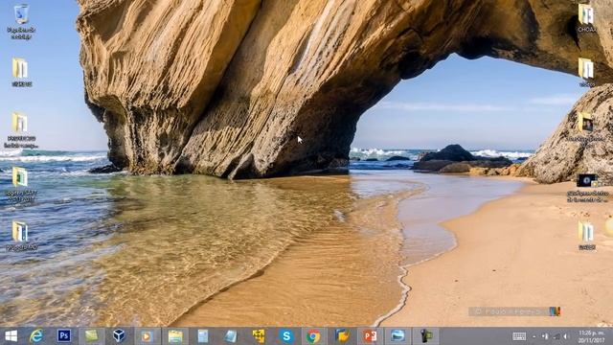Image resolution: width=613 pixels, height=345 pixels.
Task: Select the second folder on the left desktop column
Action: point(21,73)
